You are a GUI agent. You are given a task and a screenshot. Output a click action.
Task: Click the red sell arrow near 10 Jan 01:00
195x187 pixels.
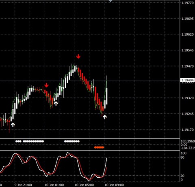coord(46,85)
